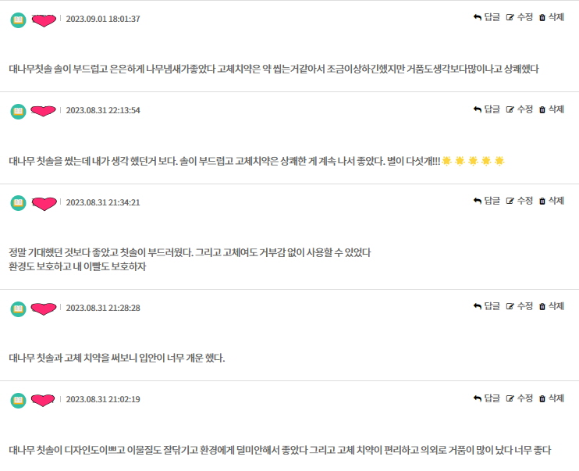Screen dimensions: 579x471
Task: Click the avatar next to the 21:34:21 timestamp
Action: coord(18,203)
